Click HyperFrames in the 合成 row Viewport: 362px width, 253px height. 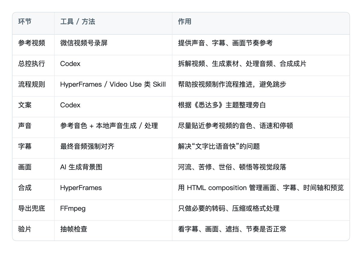tap(81, 188)
